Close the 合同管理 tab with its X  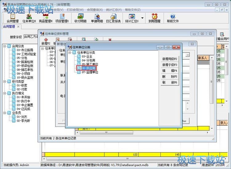pyautogui.click(x=18, y=27)
